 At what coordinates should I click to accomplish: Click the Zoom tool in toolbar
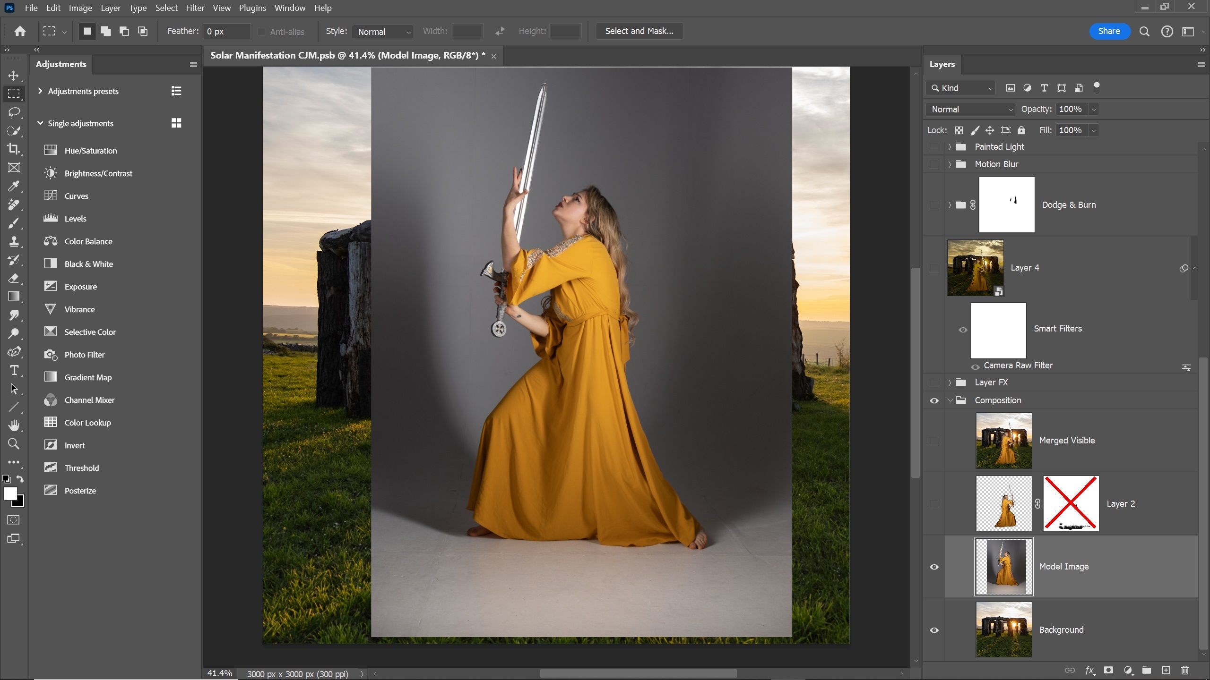[x=14, y=444]
